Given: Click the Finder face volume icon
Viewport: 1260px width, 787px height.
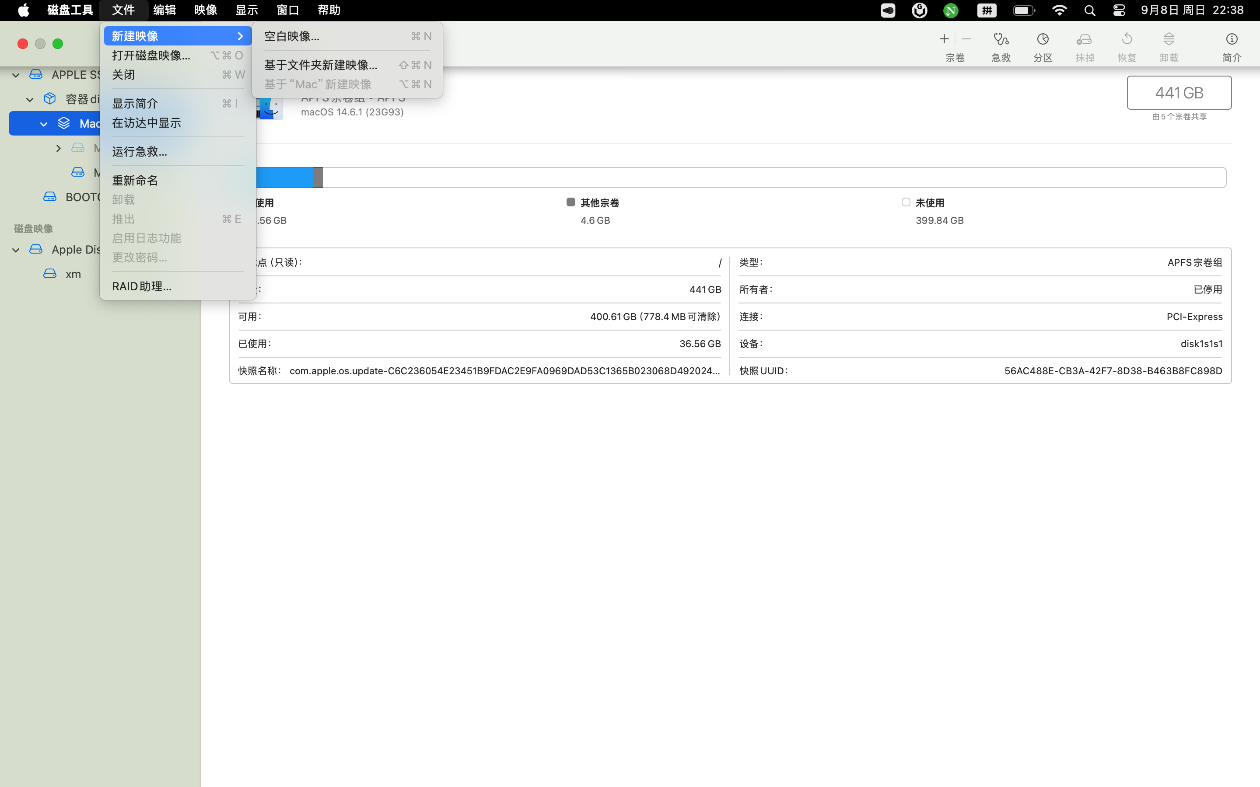Looking at the screenshot, I should 270,108.
